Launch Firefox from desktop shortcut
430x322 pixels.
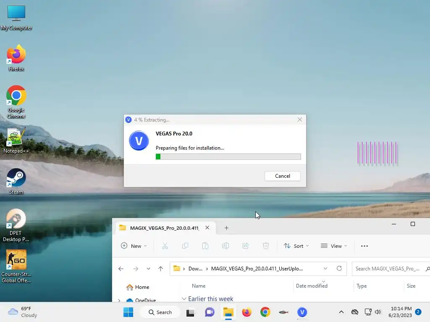tap(16, 58)
